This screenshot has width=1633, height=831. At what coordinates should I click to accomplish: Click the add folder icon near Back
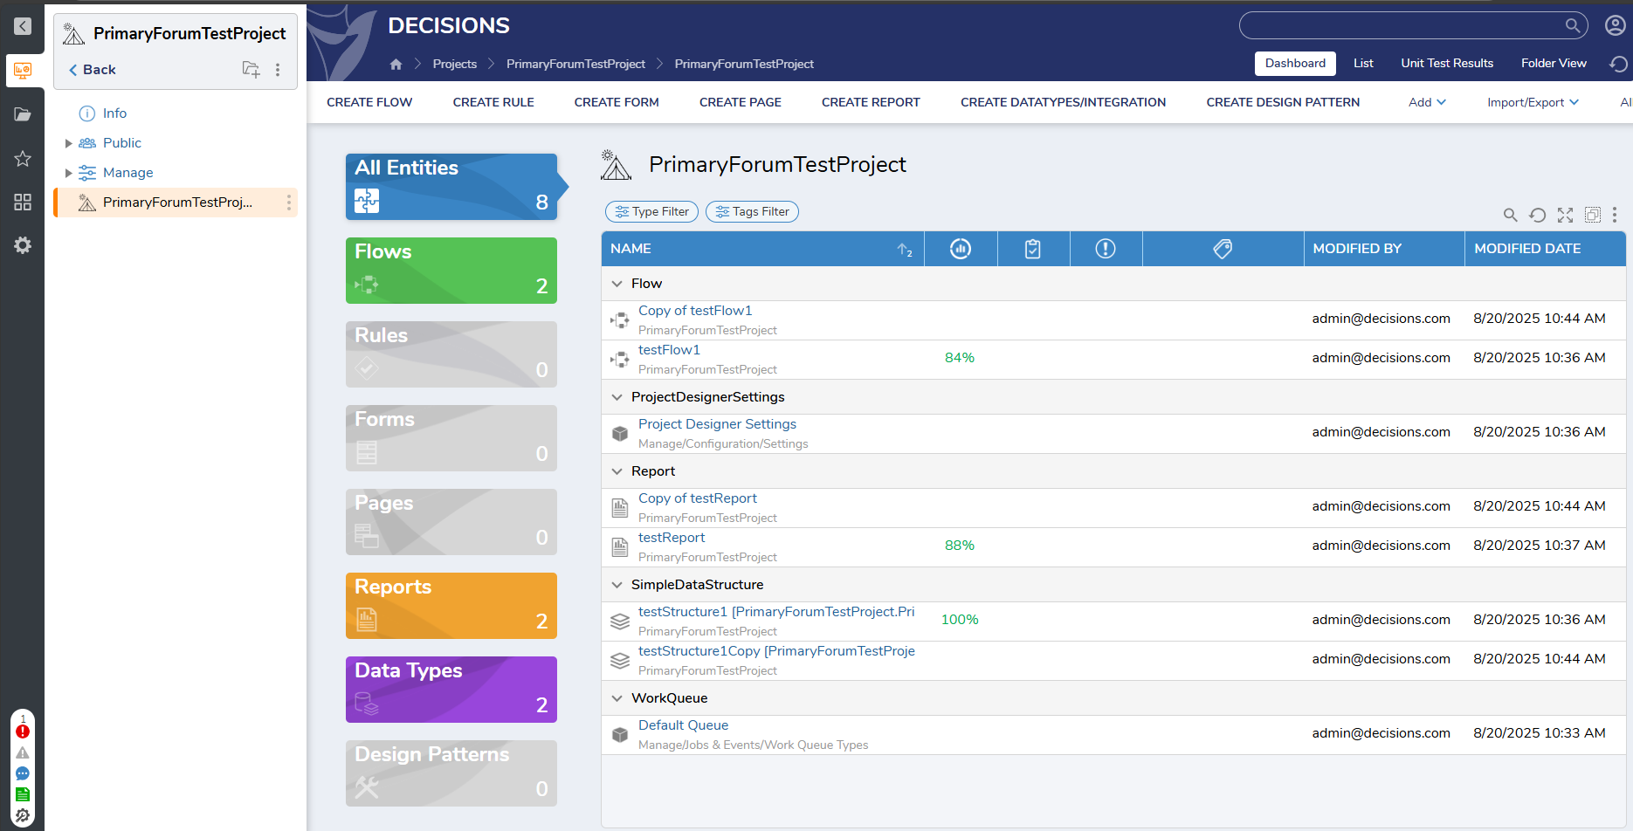(251, 69)
